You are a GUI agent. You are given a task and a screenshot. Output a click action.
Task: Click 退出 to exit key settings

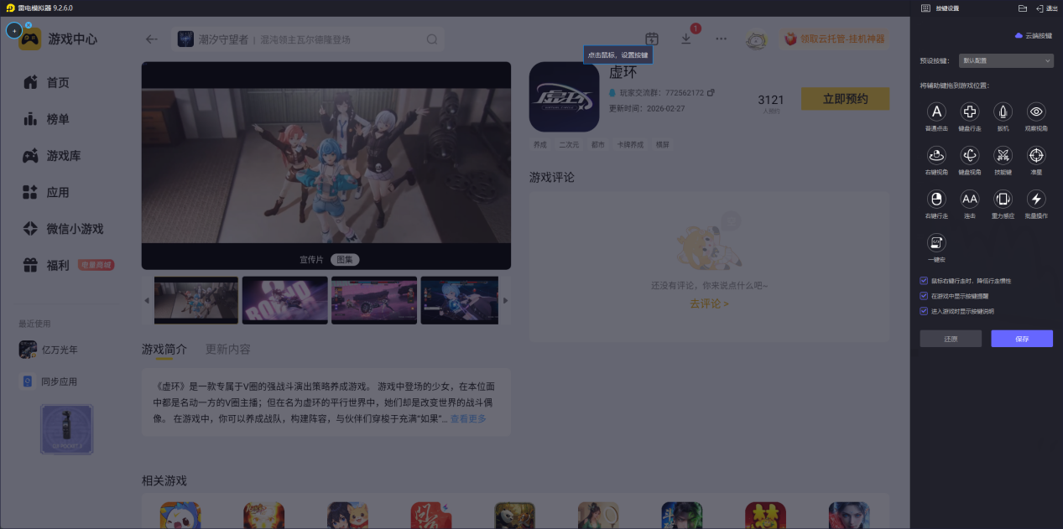tap(1047, 8)
